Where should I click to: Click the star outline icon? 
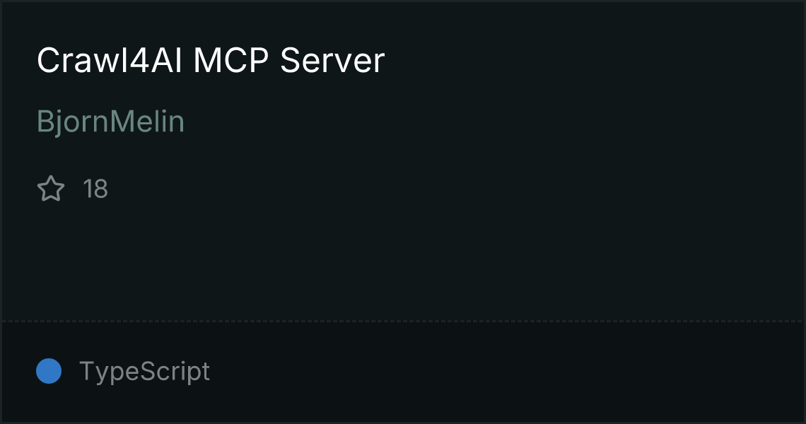[x=51, y=189]
